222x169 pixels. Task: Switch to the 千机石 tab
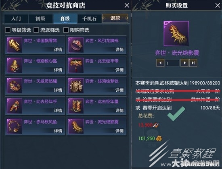click(90, 19)
